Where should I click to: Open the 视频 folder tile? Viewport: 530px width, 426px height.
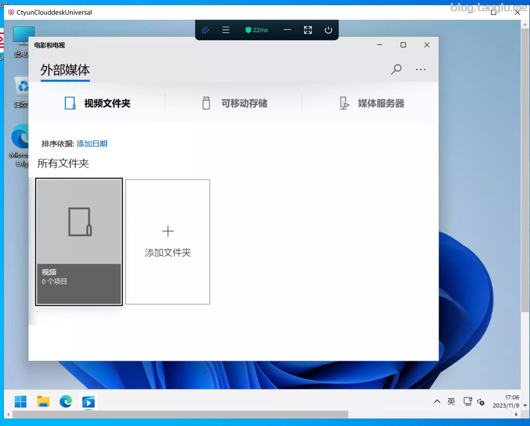click(x=79, y=242)
